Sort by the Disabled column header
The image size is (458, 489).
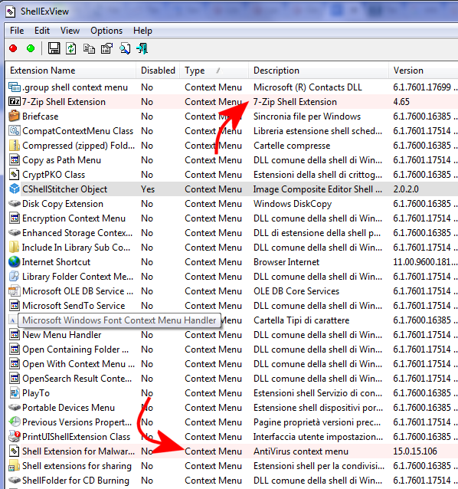tap(158, 71)
